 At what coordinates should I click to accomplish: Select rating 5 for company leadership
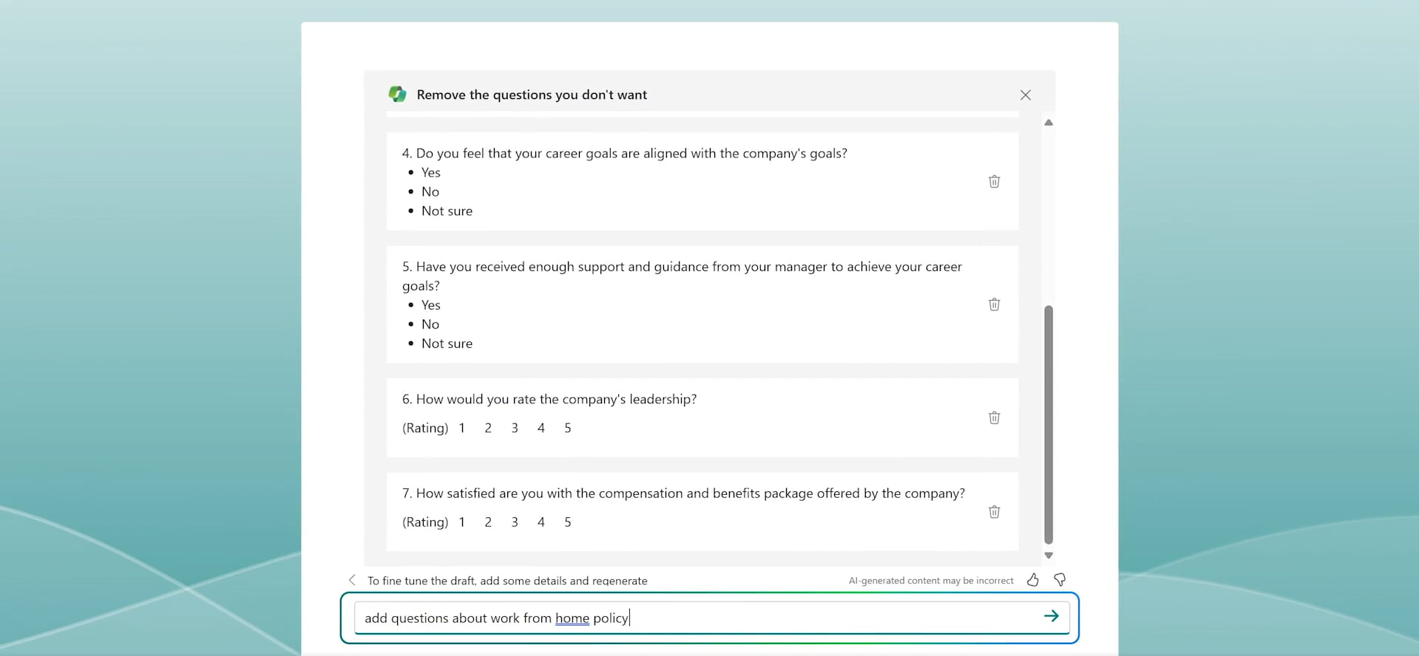567,428
